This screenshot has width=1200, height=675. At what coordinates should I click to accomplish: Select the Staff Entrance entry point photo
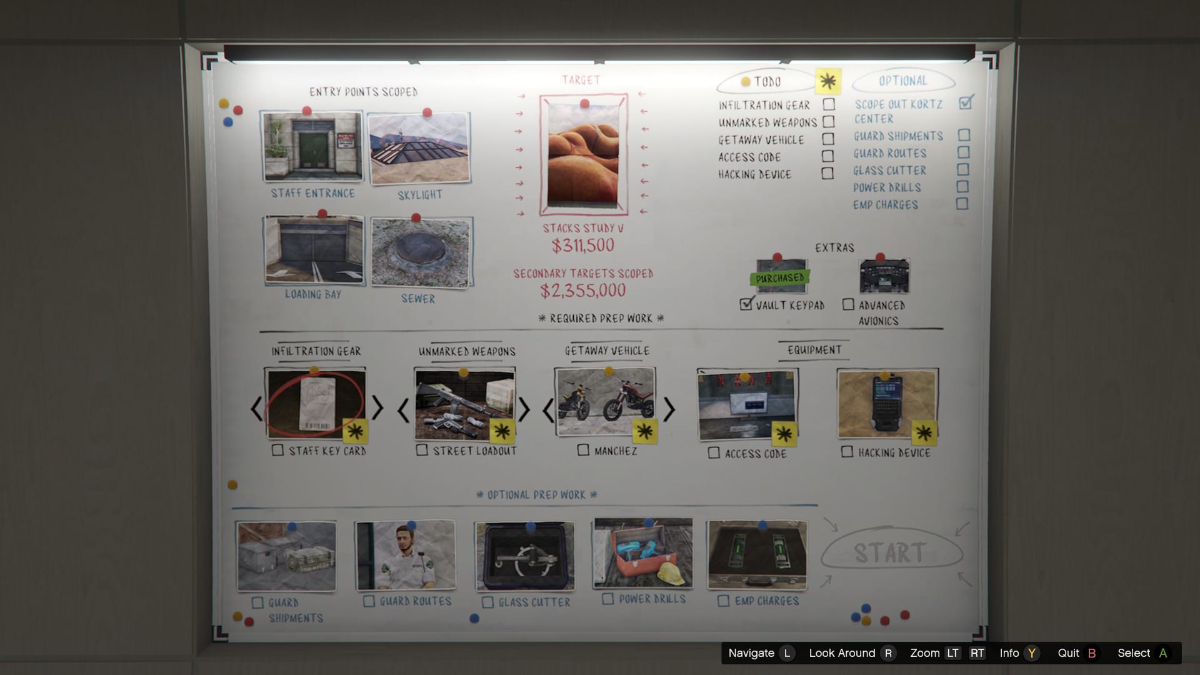(x=312, y=146)
